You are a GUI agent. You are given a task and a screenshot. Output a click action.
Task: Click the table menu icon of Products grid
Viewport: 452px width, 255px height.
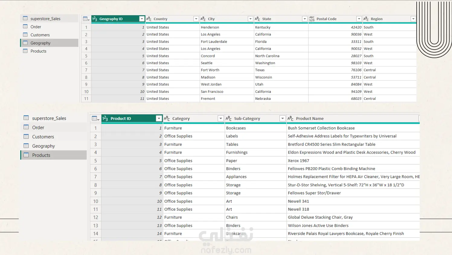click(95, 119)
